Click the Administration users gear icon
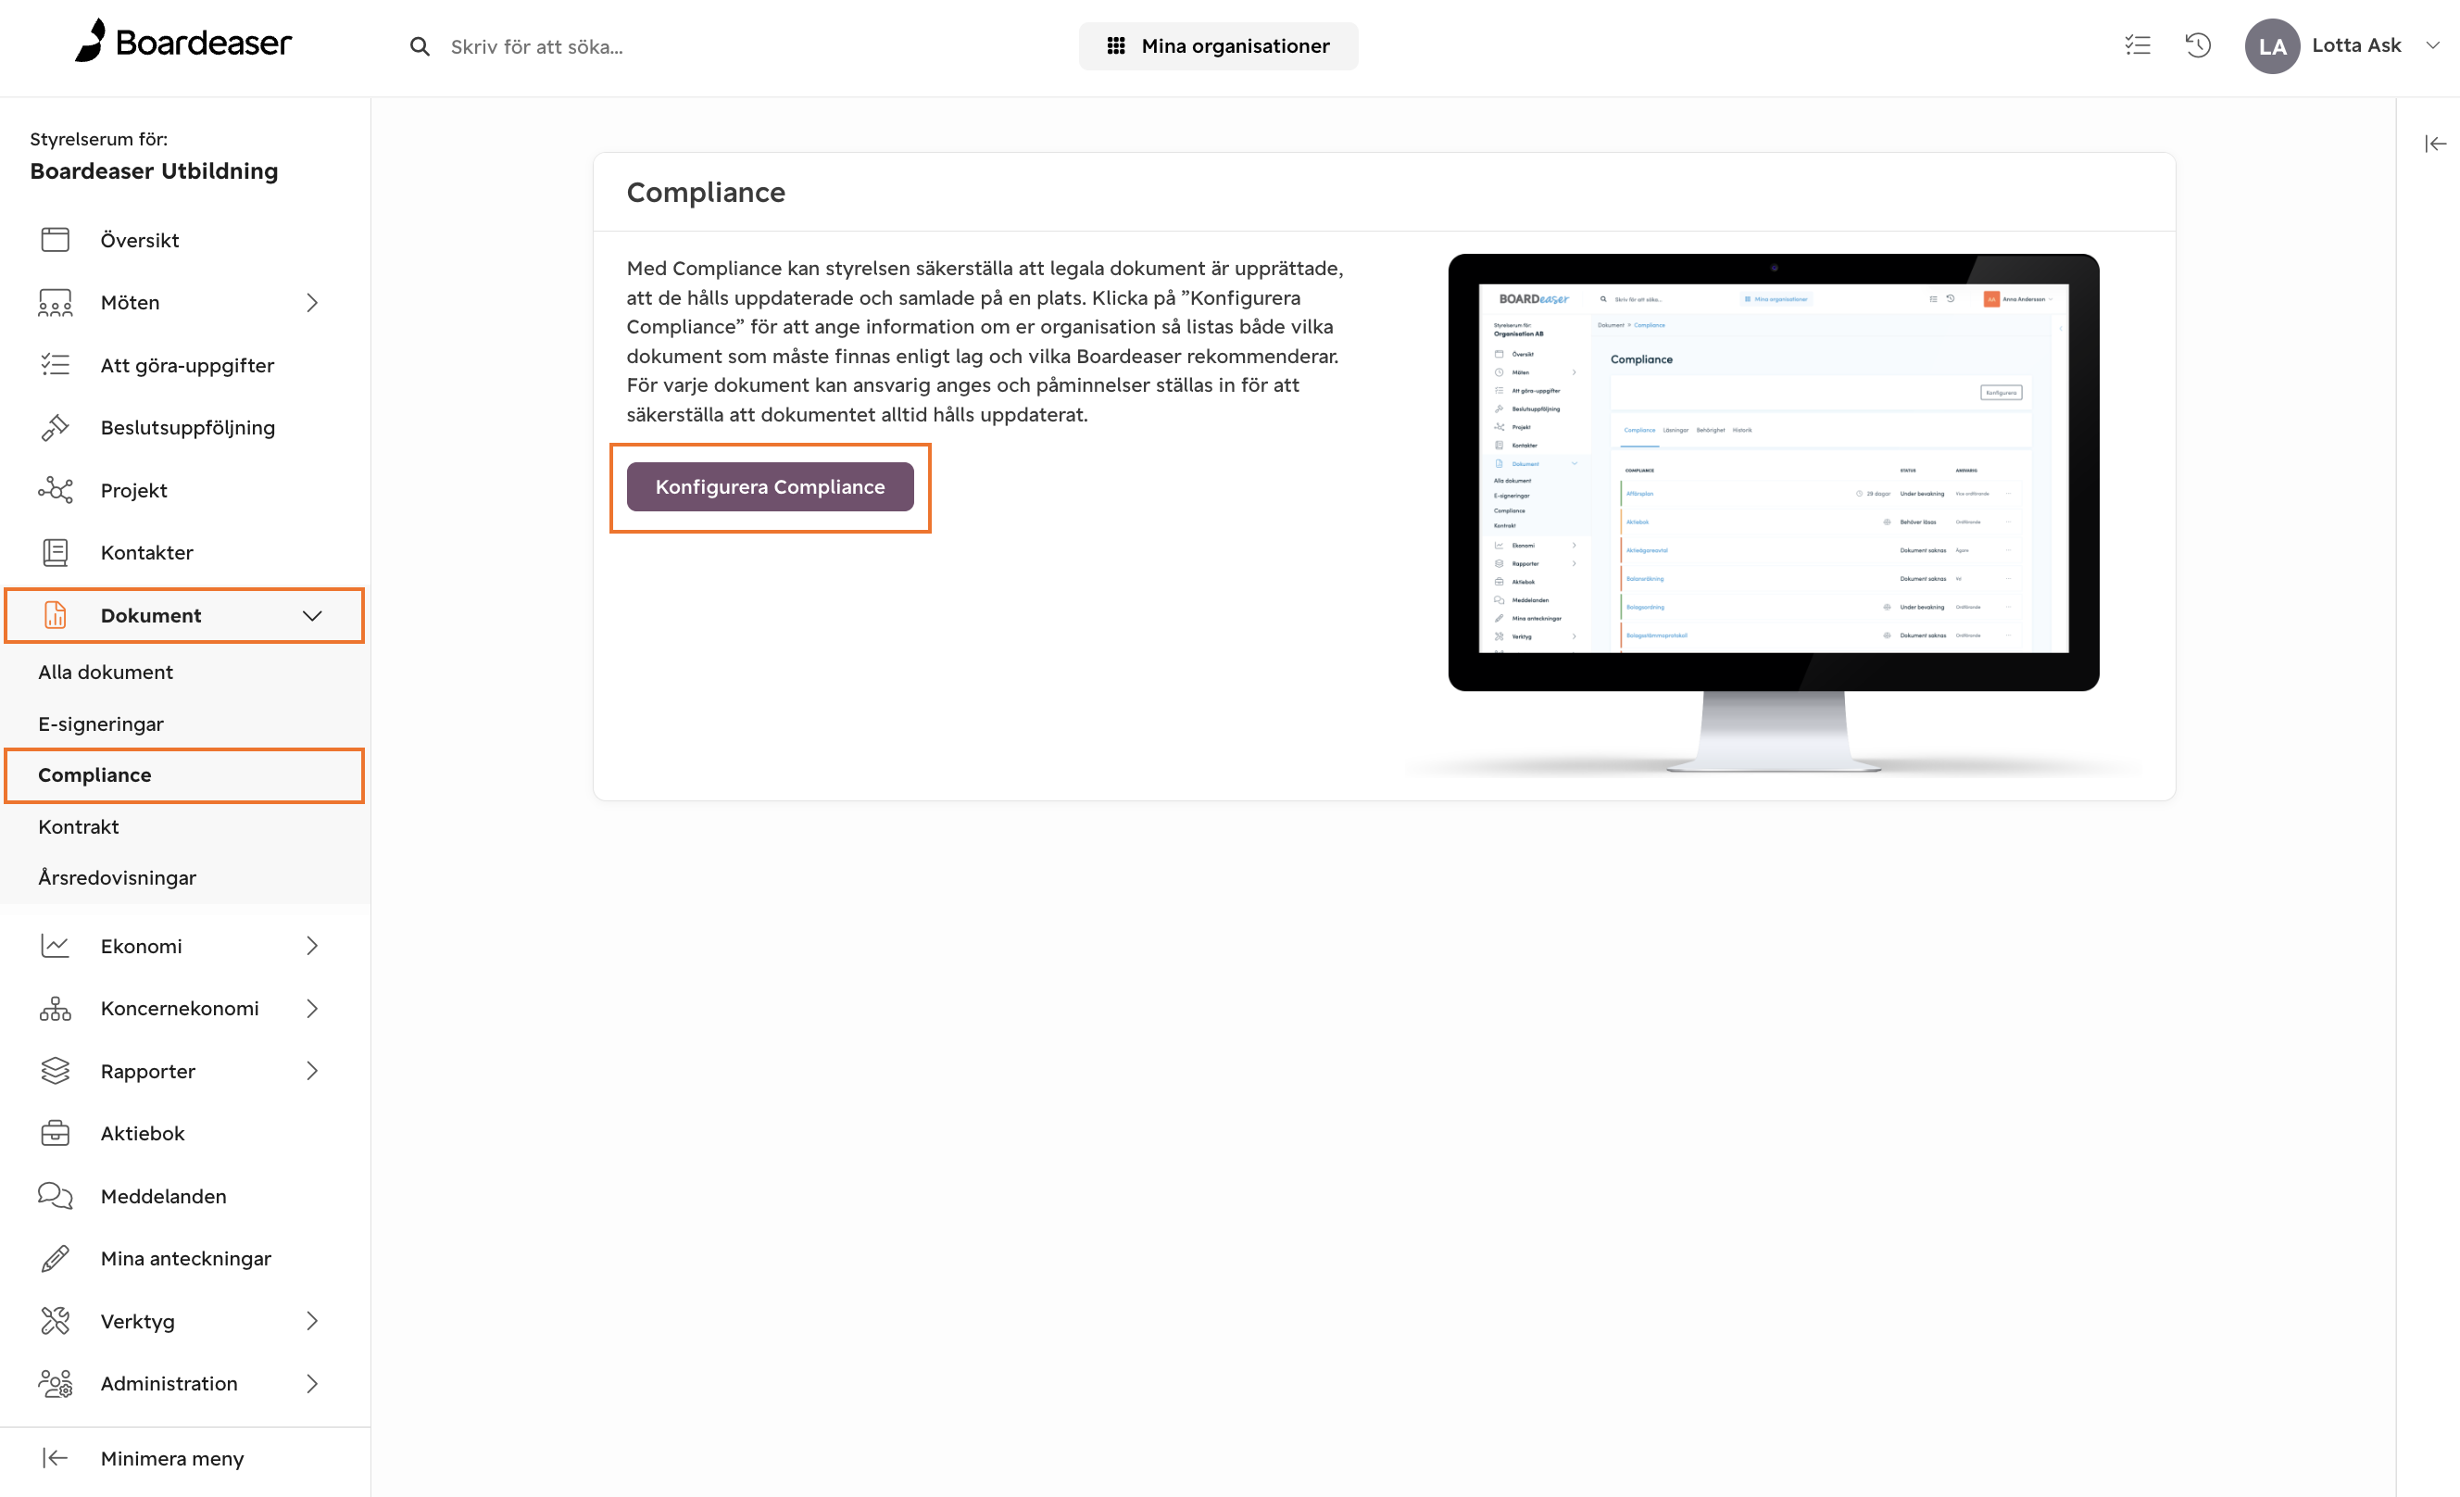This screenshot has width=2460, height=1497. click(55, 1384)
